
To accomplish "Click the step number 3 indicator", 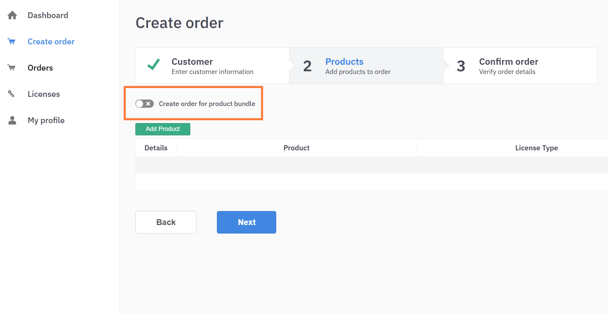I will click(x=461, y=66).
